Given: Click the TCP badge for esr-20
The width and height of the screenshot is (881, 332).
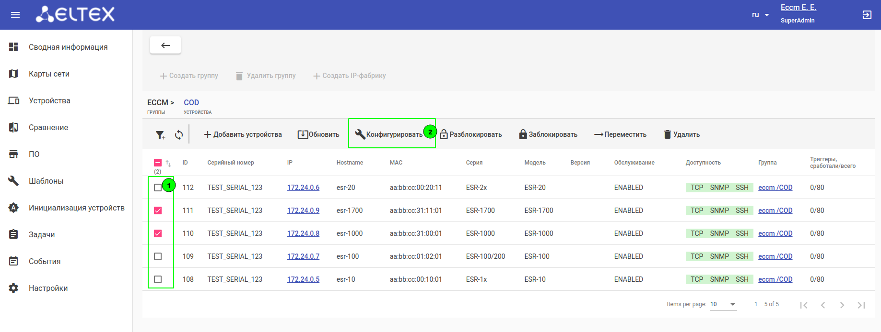Looking at the screenshot, I should [697, 188].
